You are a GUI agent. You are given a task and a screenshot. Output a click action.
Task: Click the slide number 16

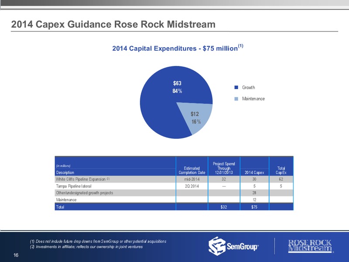[x=16, y=255]
